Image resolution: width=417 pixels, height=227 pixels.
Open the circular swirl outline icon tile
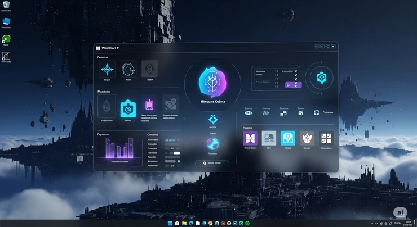(x=128, y=69)
